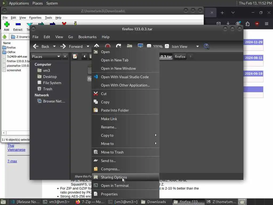Zoom out using the minus icon by 100%
Screen dimensions: 273x205
click(149, 46)
